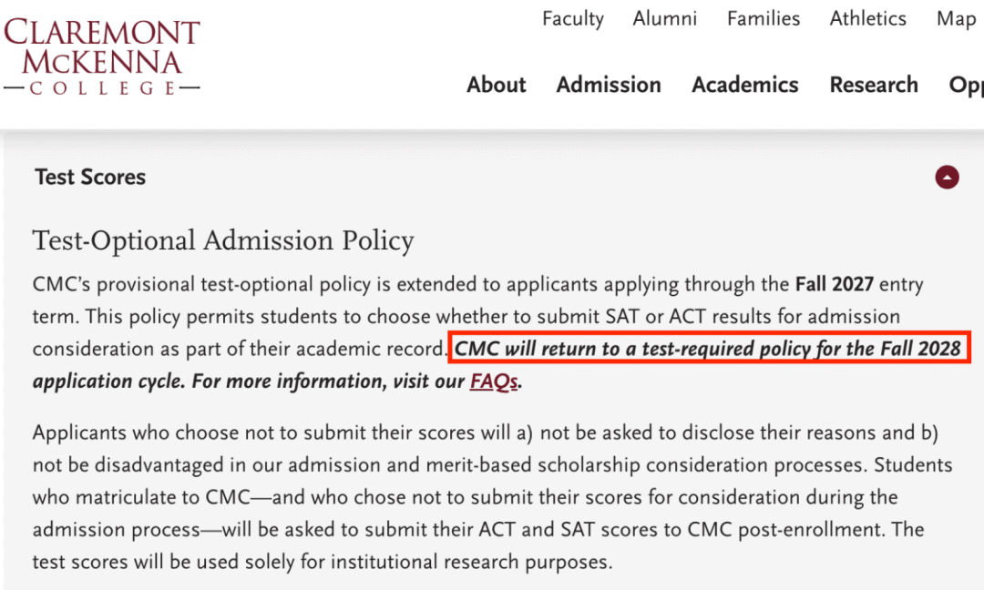Viewport: 984px width, 590px height.
Task: Click the paragraph about applicants not submitting scores
Action: [x=493, y=497]
